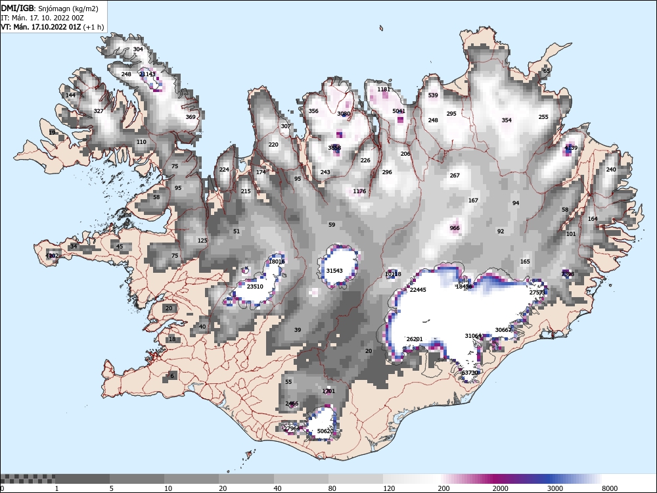Viewport: 657px width, 493px height.
Task: Click the glacier value '63739'
Action: click(x=470, y=373)
